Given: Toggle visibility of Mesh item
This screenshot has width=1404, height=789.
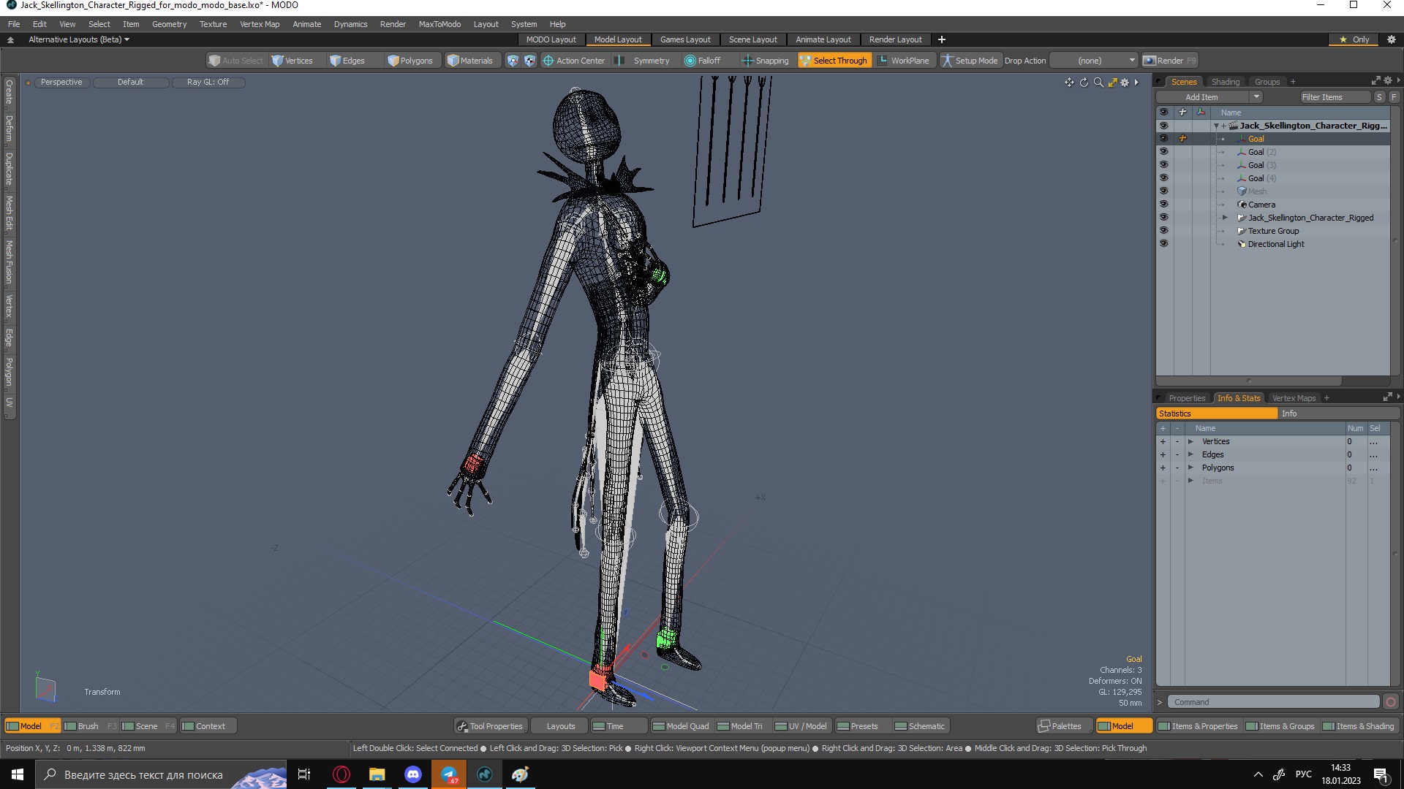Looking at the screenshot, I should click(1163, 191).
